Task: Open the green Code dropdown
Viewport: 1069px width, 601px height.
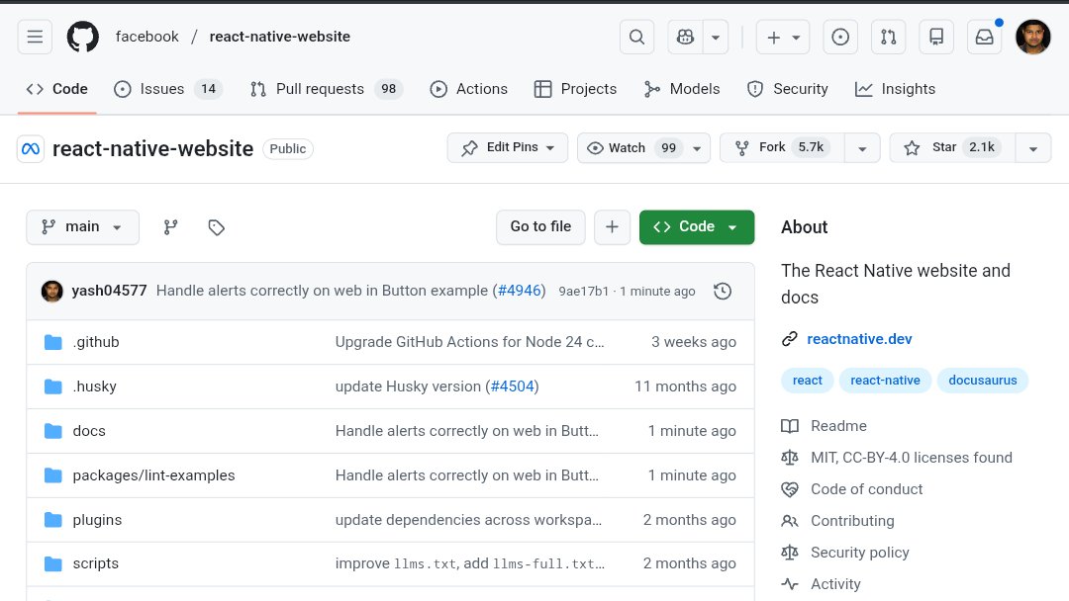Action: point(697,227)
